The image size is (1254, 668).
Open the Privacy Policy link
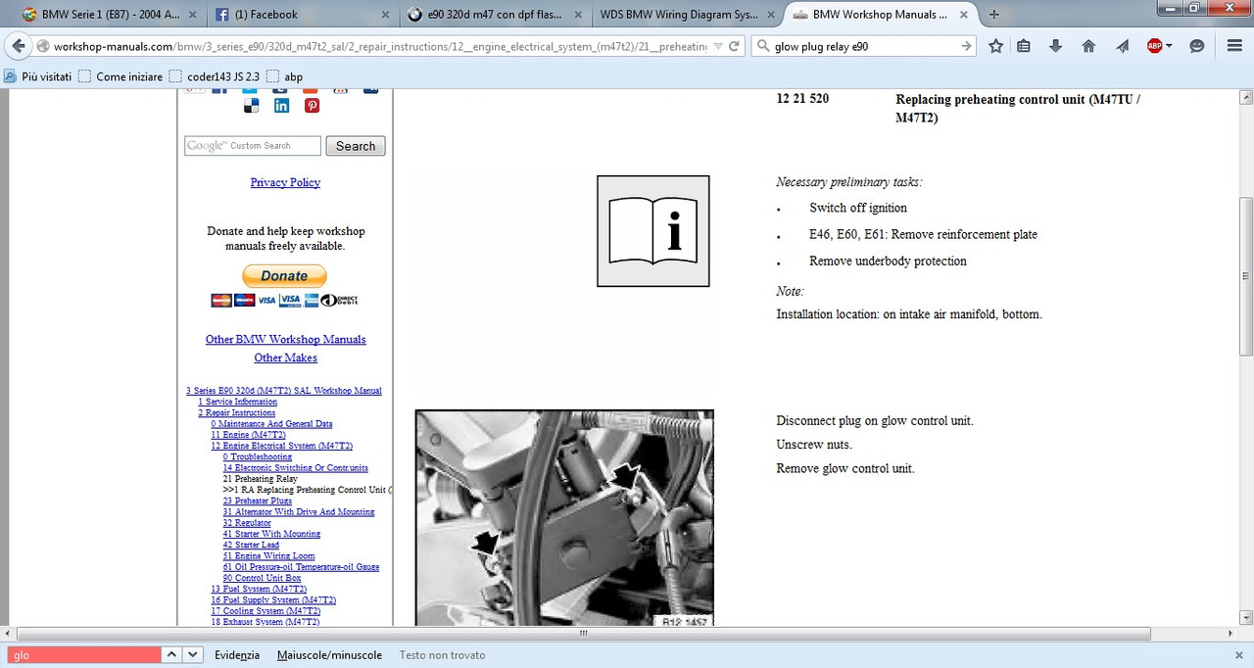tap(285, 182)
